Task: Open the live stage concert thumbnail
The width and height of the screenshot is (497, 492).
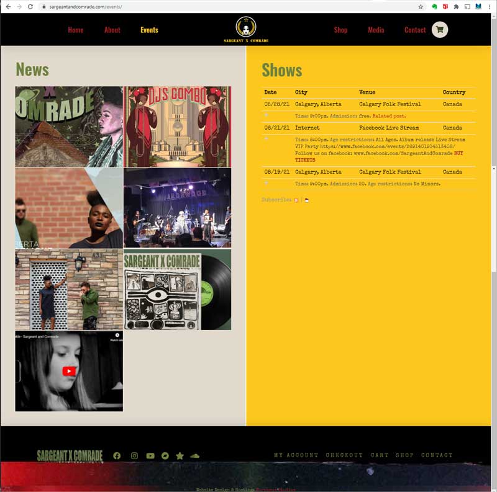Action: [178, 208]
